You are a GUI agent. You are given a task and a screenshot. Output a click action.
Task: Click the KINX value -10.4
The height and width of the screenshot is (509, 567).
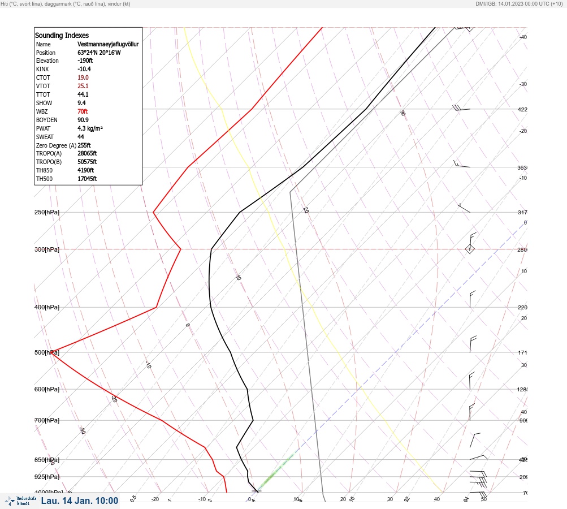[x=84, y=69]
